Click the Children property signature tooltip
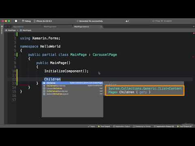This screenshot has width=195, height=146. [x=145, y=90]
